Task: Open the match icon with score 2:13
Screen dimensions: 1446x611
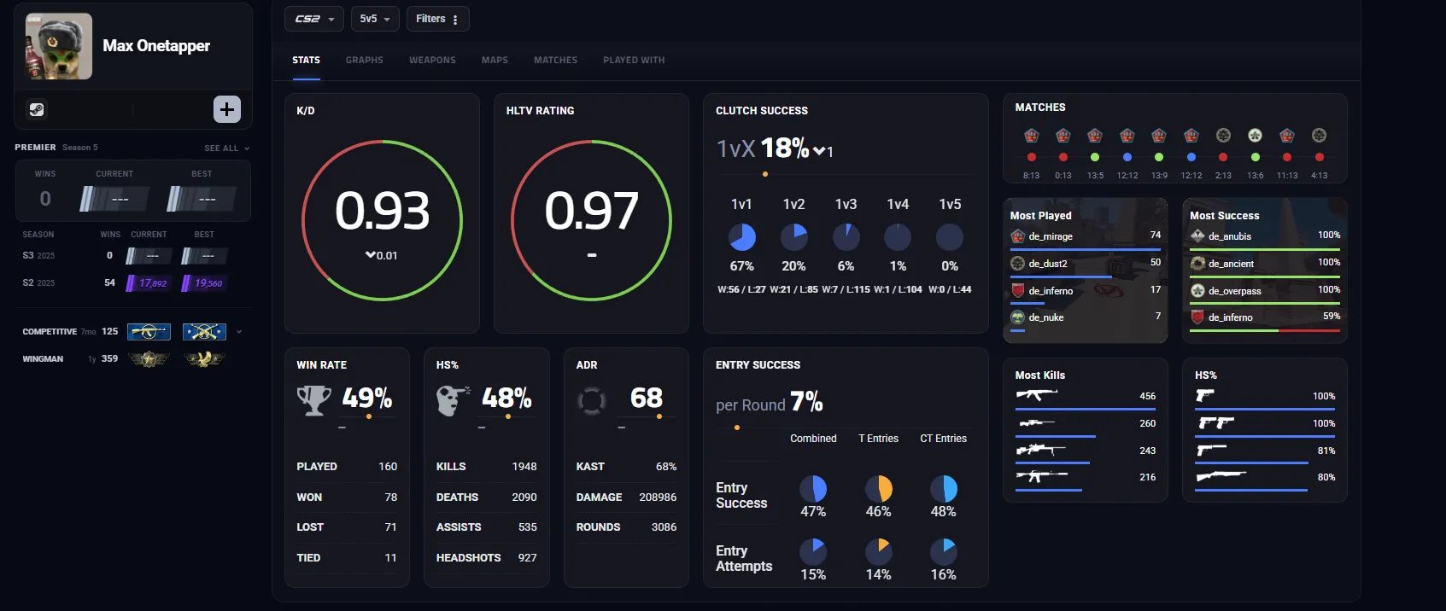Action: 1223,136
